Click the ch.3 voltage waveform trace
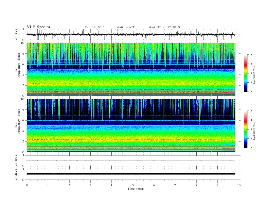Image resolution: width=269 pixels, height=208 pixels. click(x=131, y=160)
